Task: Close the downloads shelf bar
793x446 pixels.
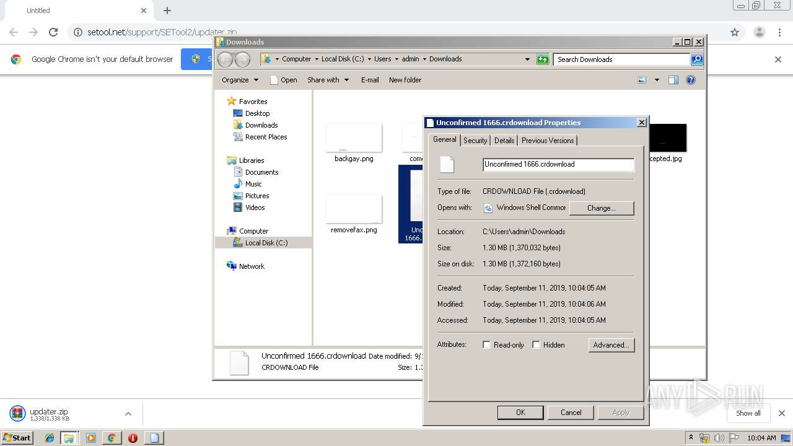Action: coord(782,413)
